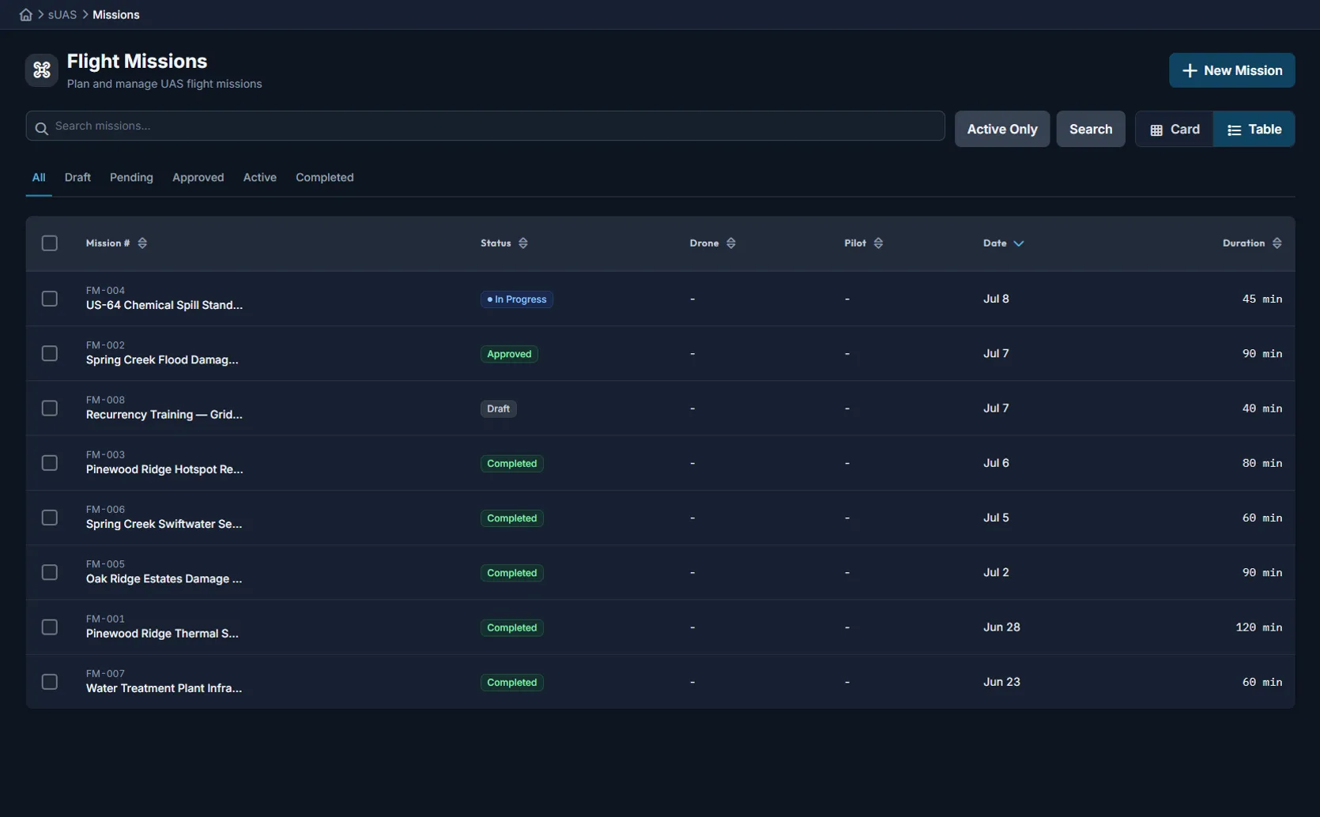The height and width of the screenshot is (817, 1320).
Task: Toggle the Active Only filter
Action: [1002, 129]
